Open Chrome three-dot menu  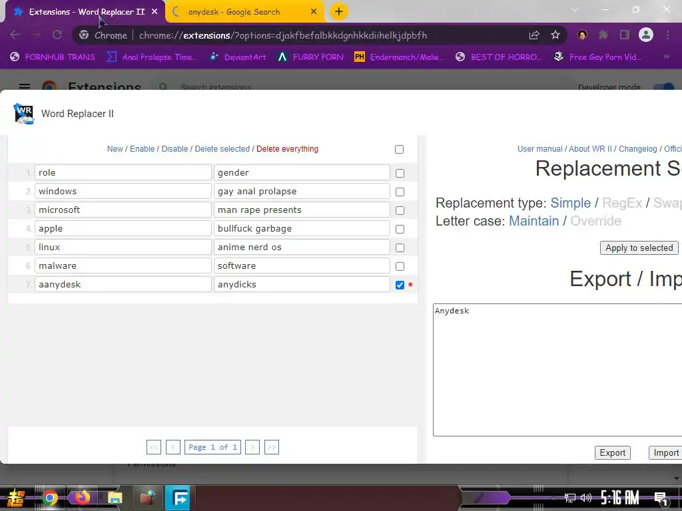pos(667,35)
